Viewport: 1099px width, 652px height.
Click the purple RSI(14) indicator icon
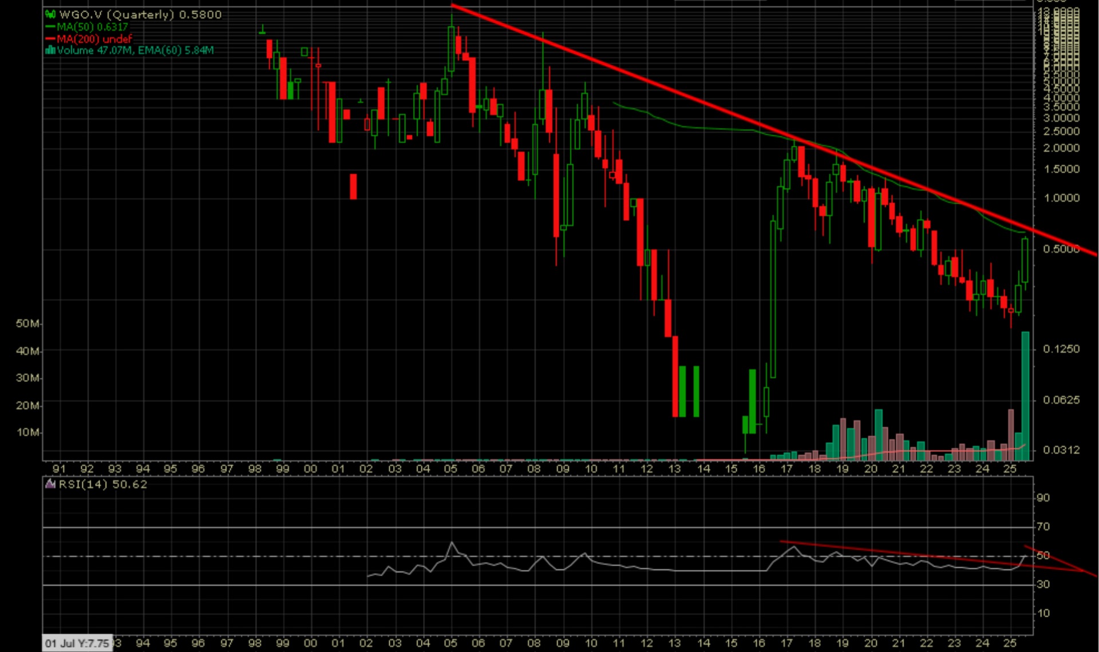[x=50, y=484]
